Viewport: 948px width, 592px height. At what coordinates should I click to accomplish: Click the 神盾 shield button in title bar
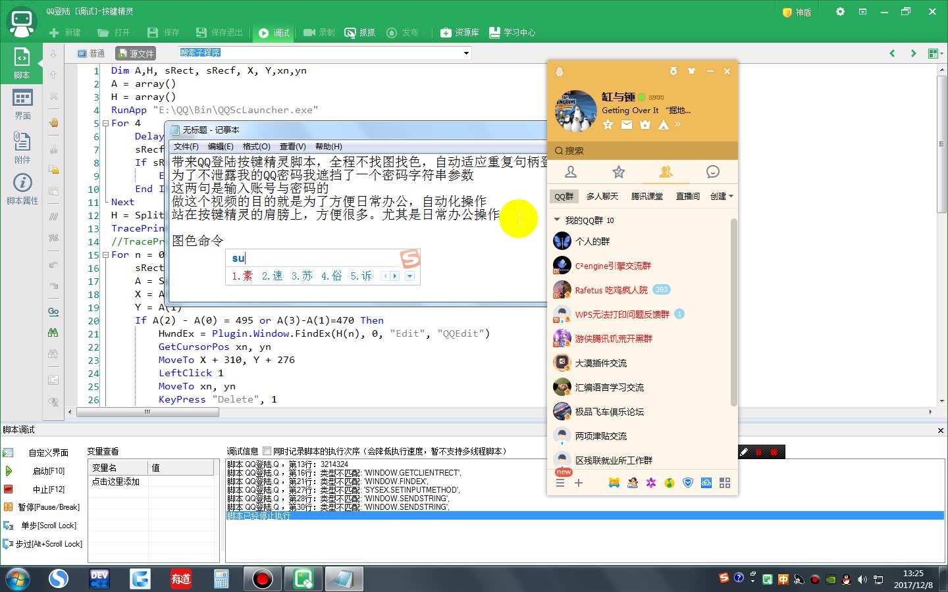tap(797, 12)
